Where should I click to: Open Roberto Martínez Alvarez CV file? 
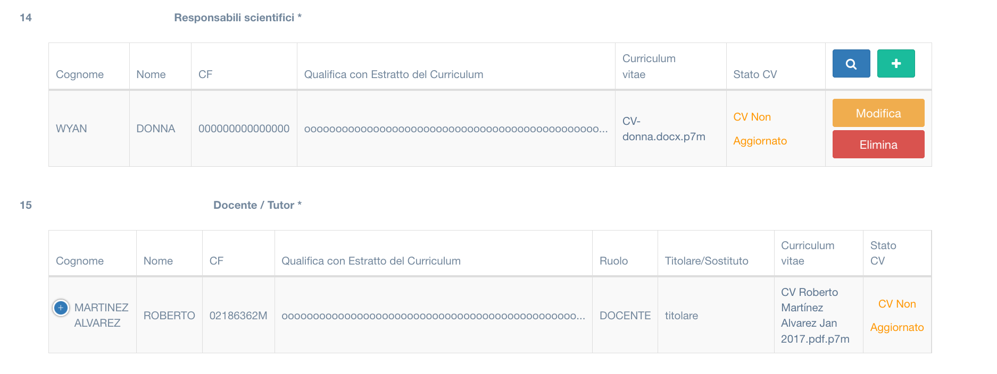(815, 316)
